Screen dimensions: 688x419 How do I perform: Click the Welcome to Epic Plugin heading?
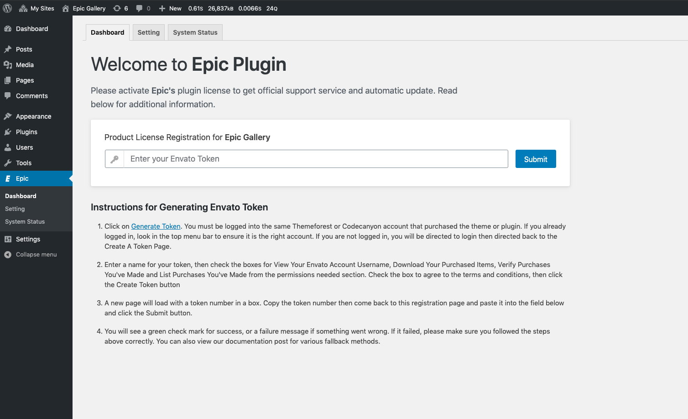coord(188,64)
